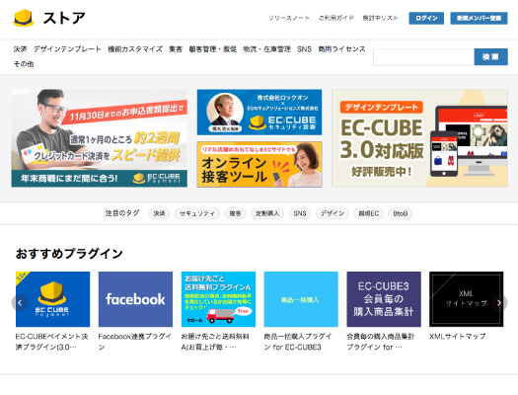The width and height of the screenshot is (518, 395).
Task: Click the 検索 search button
Action: pyautogui.click(x=491, y=57)
